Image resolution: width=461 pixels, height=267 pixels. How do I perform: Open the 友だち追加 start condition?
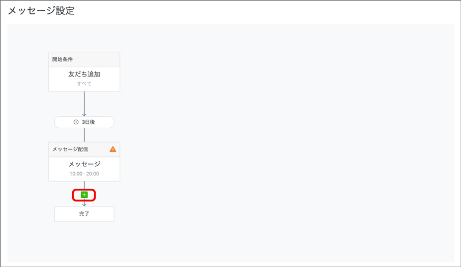point(84,74)
